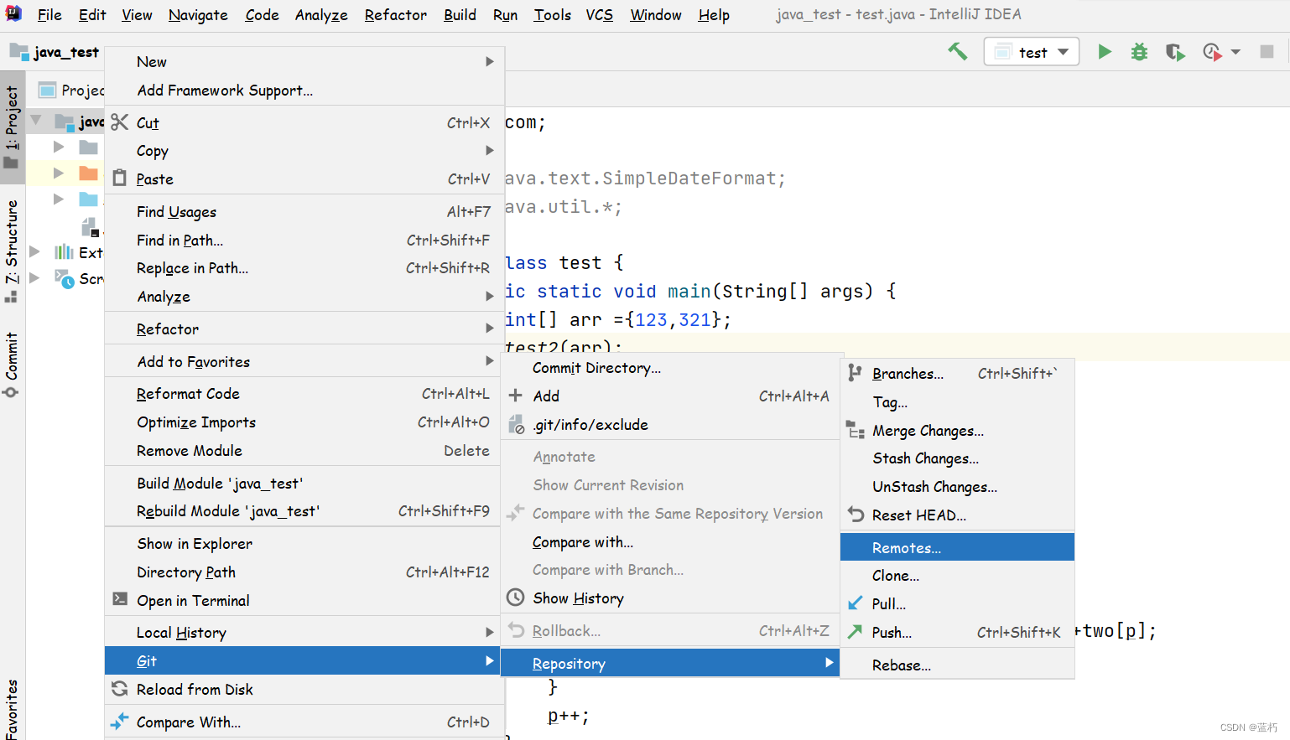
Task: Open the Navigate menu
Action: pyautogui.click(x=198, y=15)
